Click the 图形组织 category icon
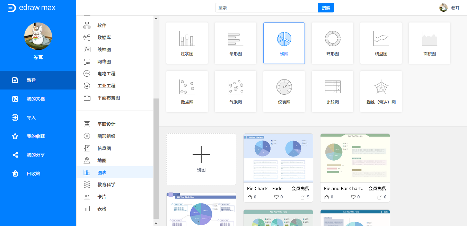This screenshot has width=467, height=226. tap(87, 136)
